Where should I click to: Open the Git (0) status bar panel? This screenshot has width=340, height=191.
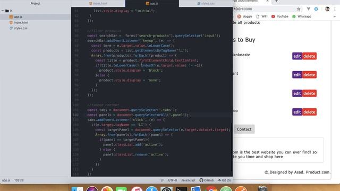pos(224,180)
